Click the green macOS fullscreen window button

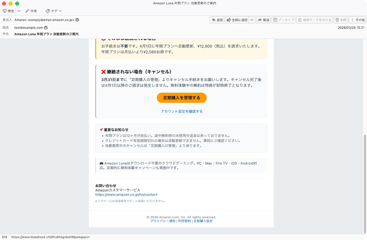(17, 3)
